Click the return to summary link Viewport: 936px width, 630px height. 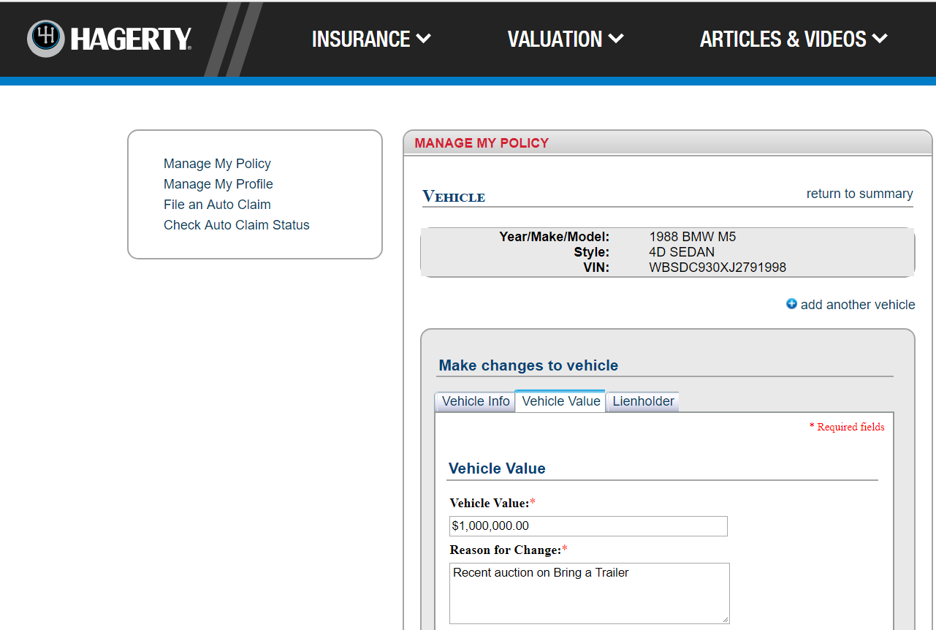point(859,194)
